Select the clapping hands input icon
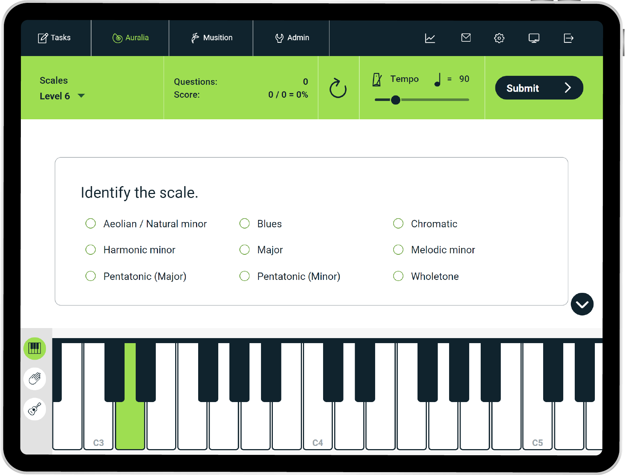 click(x=35, y=378)
